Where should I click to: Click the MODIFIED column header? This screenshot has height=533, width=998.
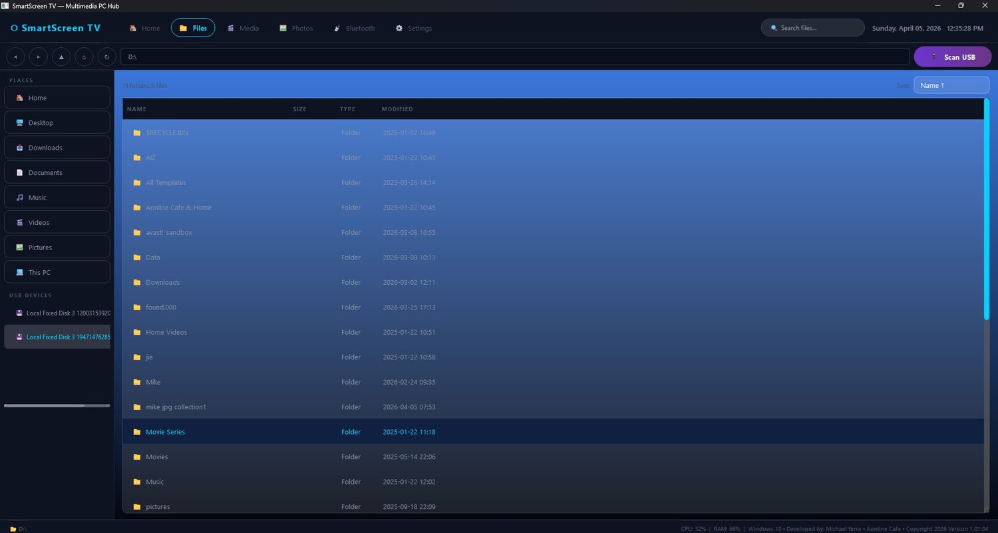(x=397, y=109)
